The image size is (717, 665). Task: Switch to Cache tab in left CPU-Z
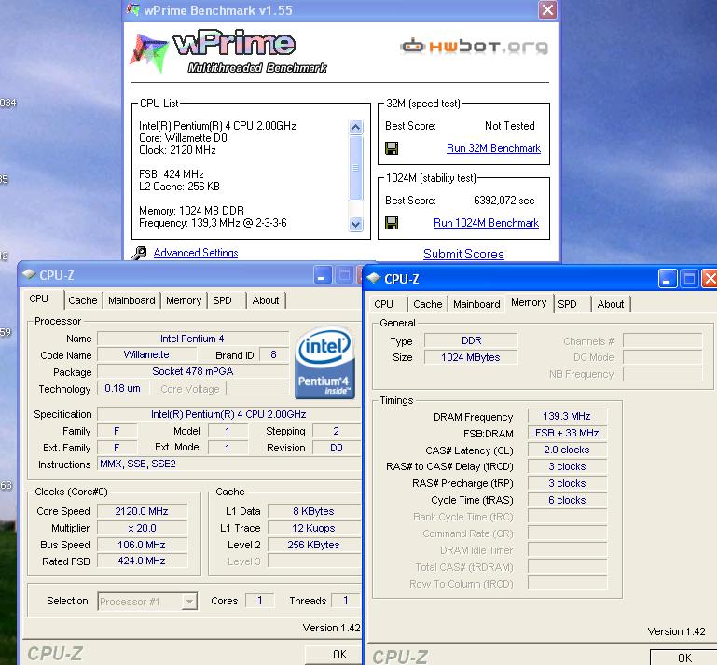(83, 300)
